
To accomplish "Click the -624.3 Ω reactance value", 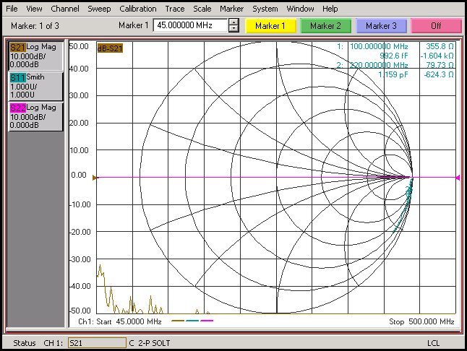I will point(439,74).
